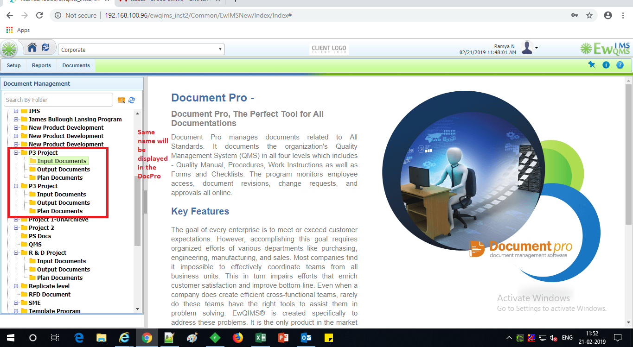Click the EwQIMS green starburst logo
Image resolution: width=633 pixels, height=347 pixels.
tap(9, 49)
